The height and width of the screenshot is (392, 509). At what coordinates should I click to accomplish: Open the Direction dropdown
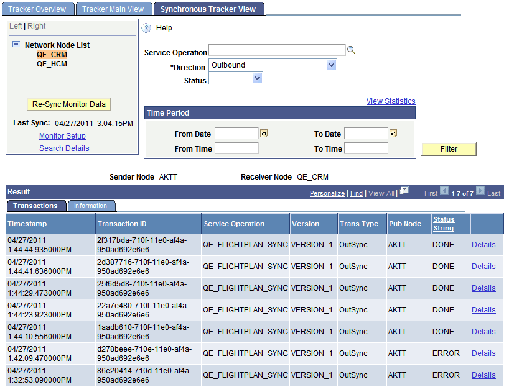click(x=332, y=65)
